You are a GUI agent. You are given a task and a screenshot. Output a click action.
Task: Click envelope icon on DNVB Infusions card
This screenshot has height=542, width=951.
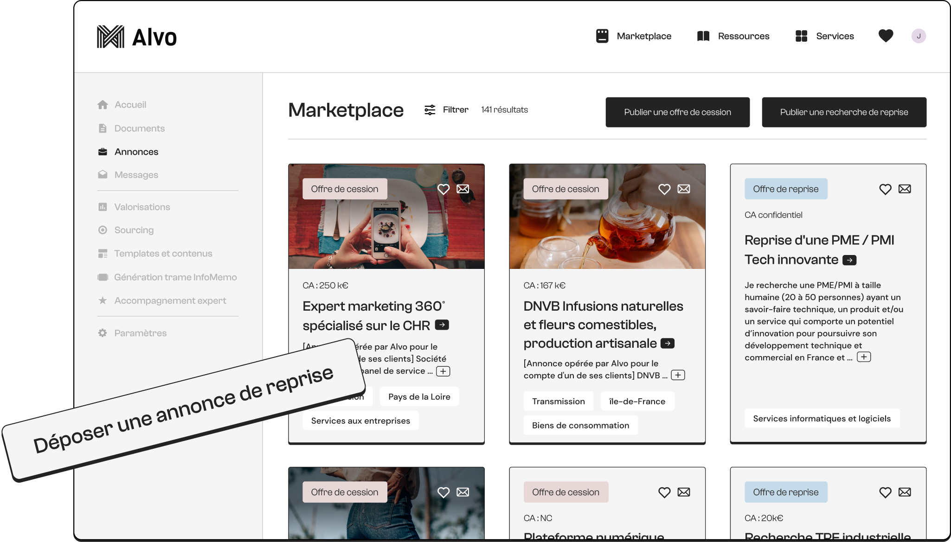tap(683, 189)
